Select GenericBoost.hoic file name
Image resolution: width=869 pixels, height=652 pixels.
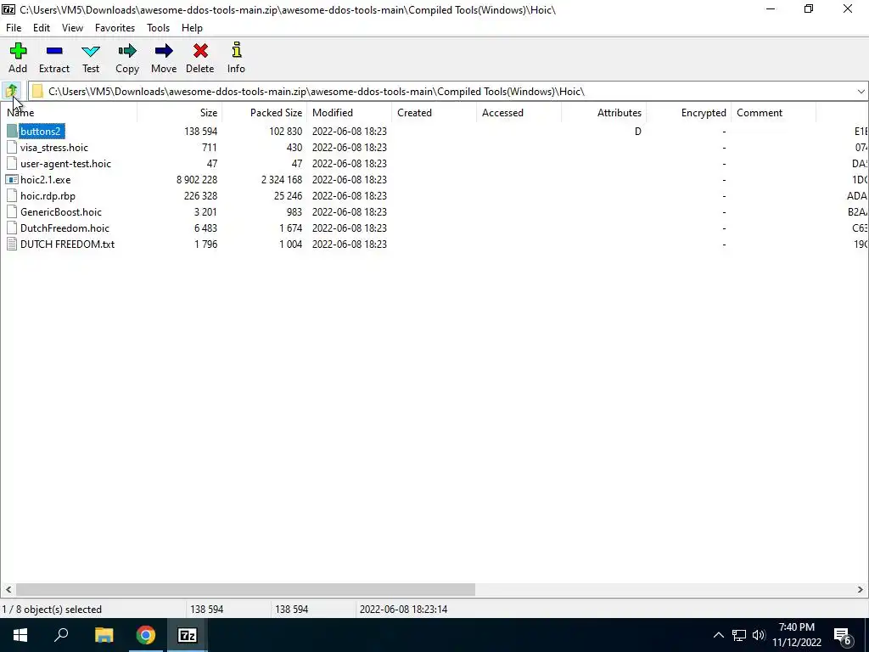coord(61,211)
